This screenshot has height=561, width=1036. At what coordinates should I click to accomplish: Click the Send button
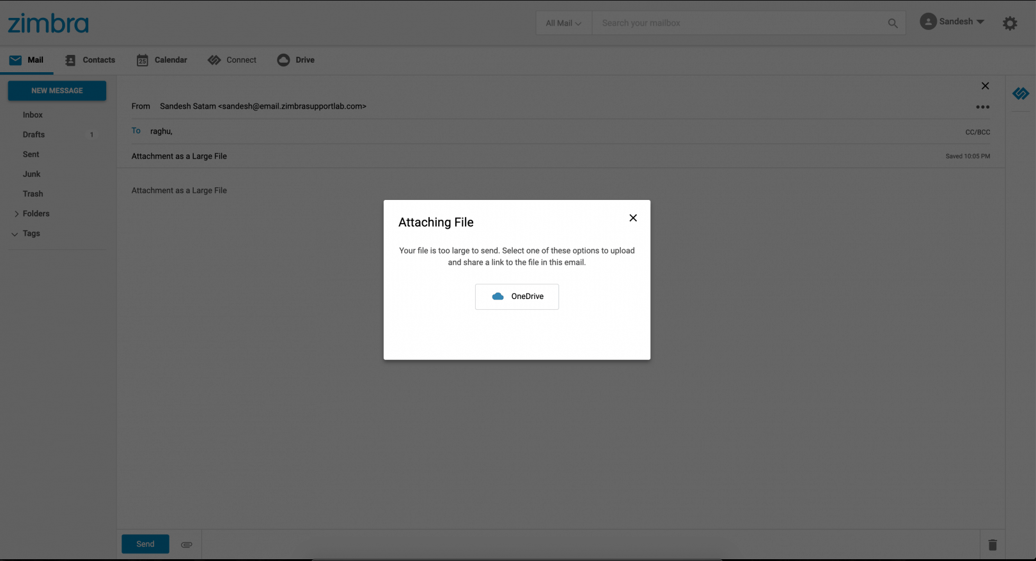[145, 544]
